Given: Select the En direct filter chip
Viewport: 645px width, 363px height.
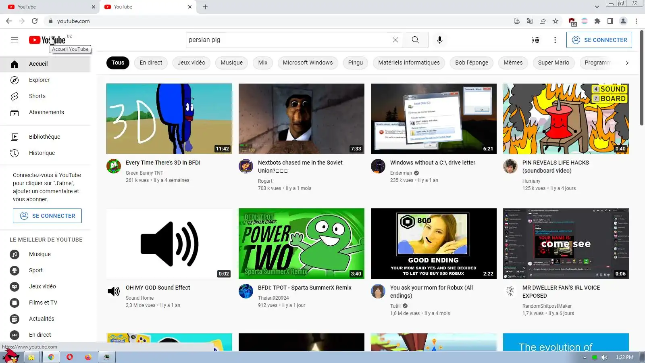Looking at the screenshot, I should (x=151, y=63).
